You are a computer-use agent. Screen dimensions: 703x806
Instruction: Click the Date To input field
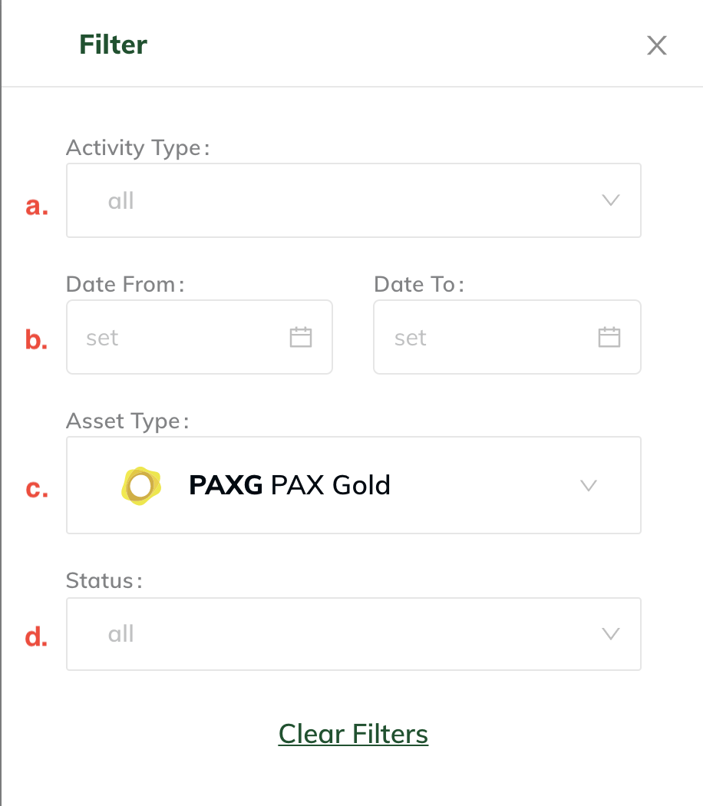pos(507,337)
